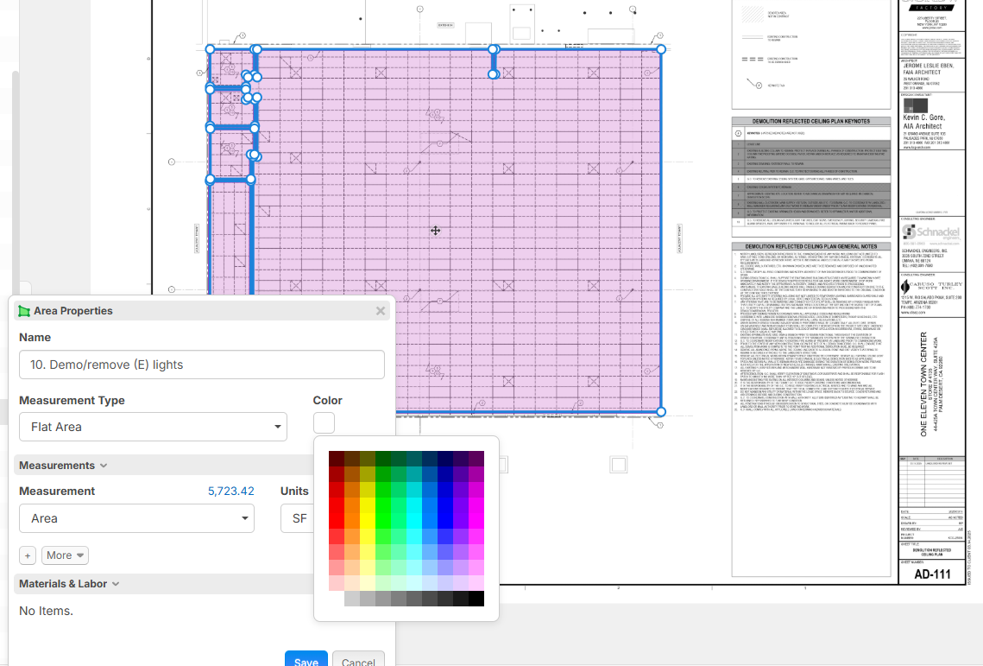Select the top-right corner vertex of the area
Screen dimensions: 983x666
(661, 49)
